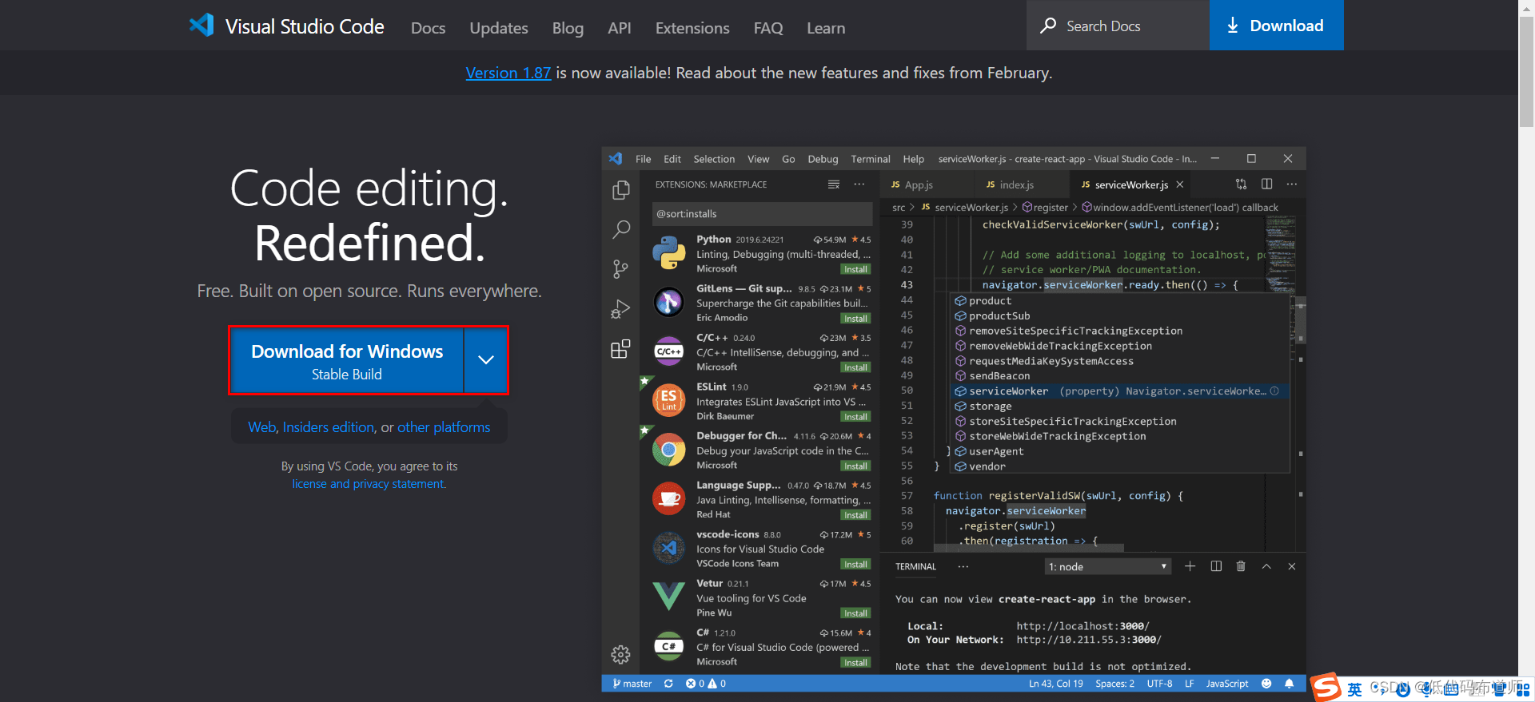
Task: Go to the Blog page
Action: coord(568,28)
